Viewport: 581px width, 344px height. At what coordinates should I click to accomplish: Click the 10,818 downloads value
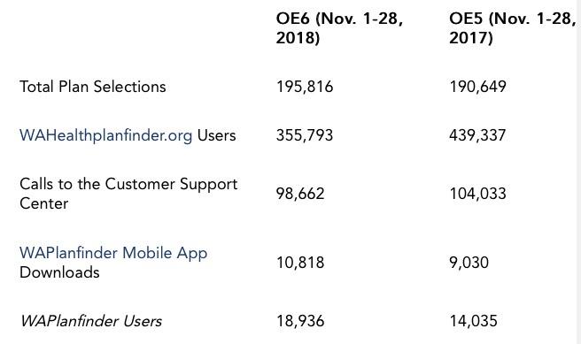tap(300, 263)
